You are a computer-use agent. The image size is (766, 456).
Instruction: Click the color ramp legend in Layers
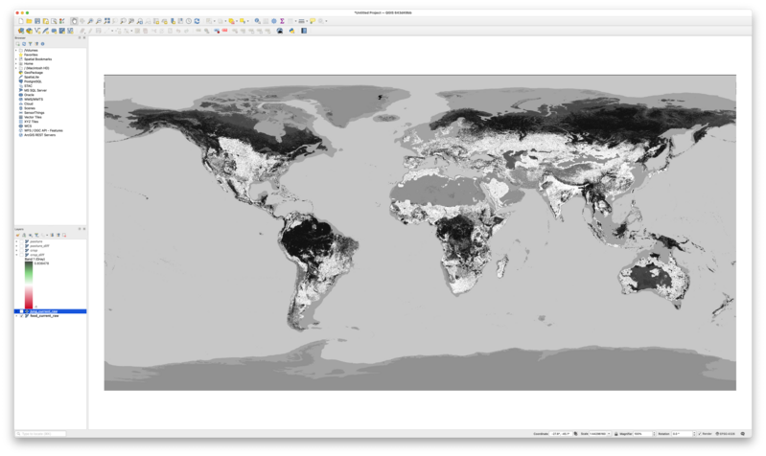(29, 284)
